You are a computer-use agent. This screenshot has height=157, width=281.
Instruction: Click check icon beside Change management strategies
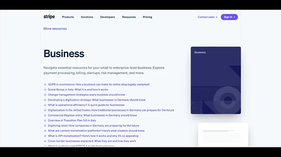pos(45,95)
